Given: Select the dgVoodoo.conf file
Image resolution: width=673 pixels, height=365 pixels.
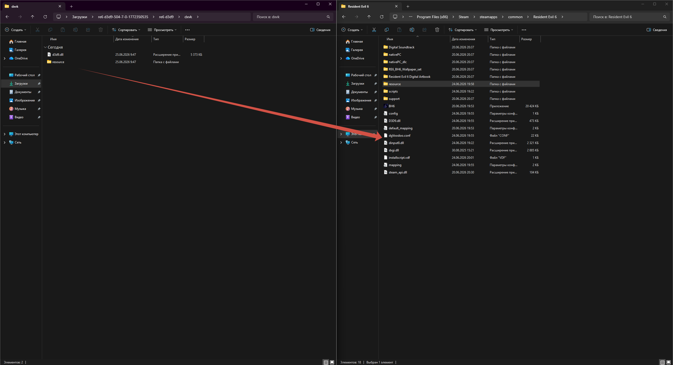Looking at the screenshot, I should (x=399, y=136).
